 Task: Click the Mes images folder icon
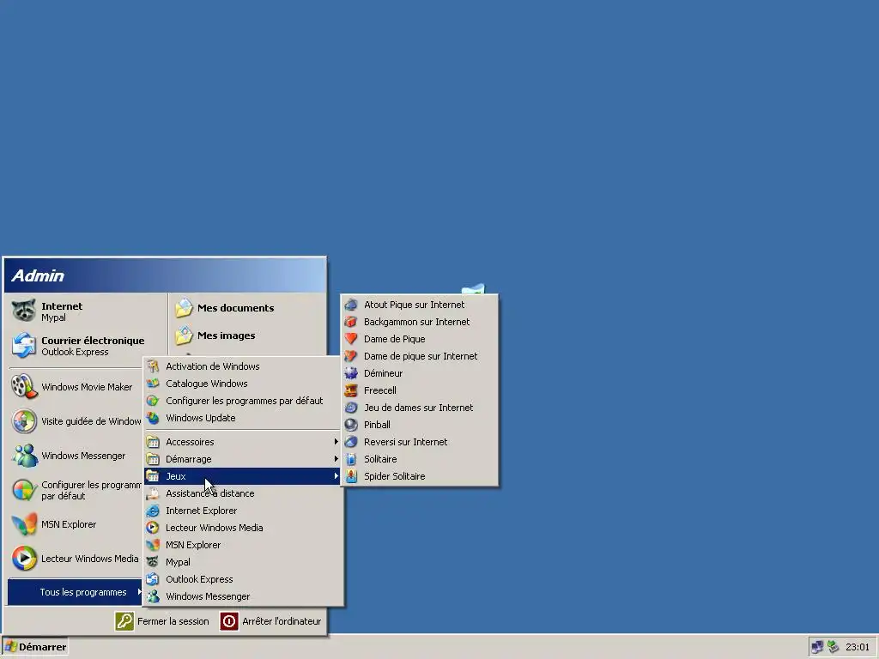click(184, 336)
